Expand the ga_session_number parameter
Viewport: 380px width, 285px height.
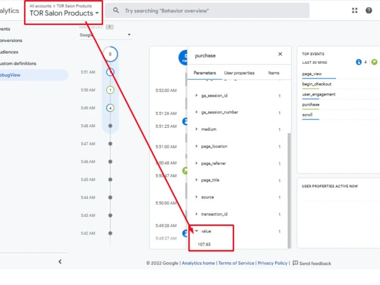pos(196,112)
